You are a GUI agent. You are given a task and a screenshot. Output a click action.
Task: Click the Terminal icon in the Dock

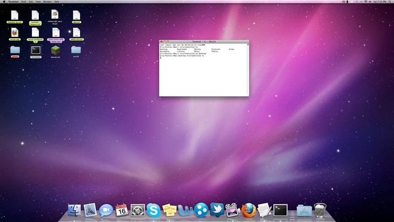280,210
